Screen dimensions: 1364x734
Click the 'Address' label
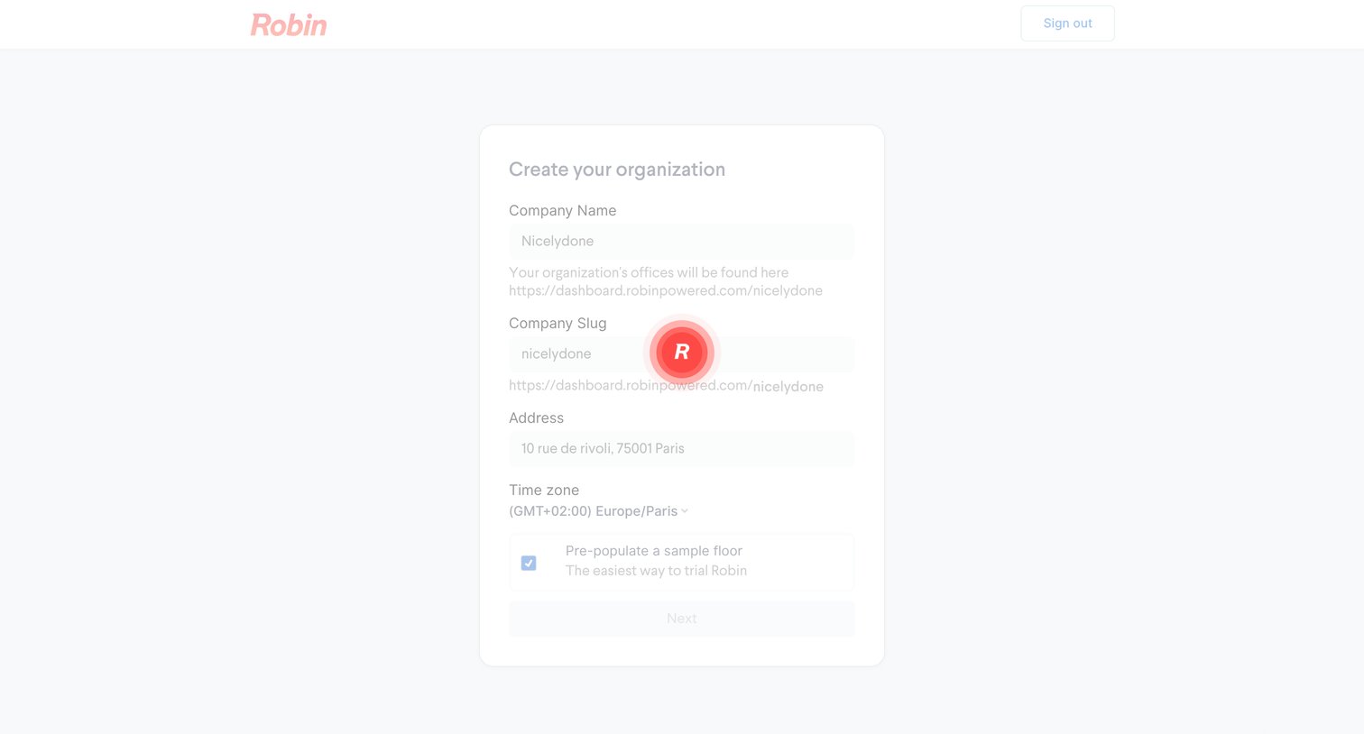pos(536,417)
